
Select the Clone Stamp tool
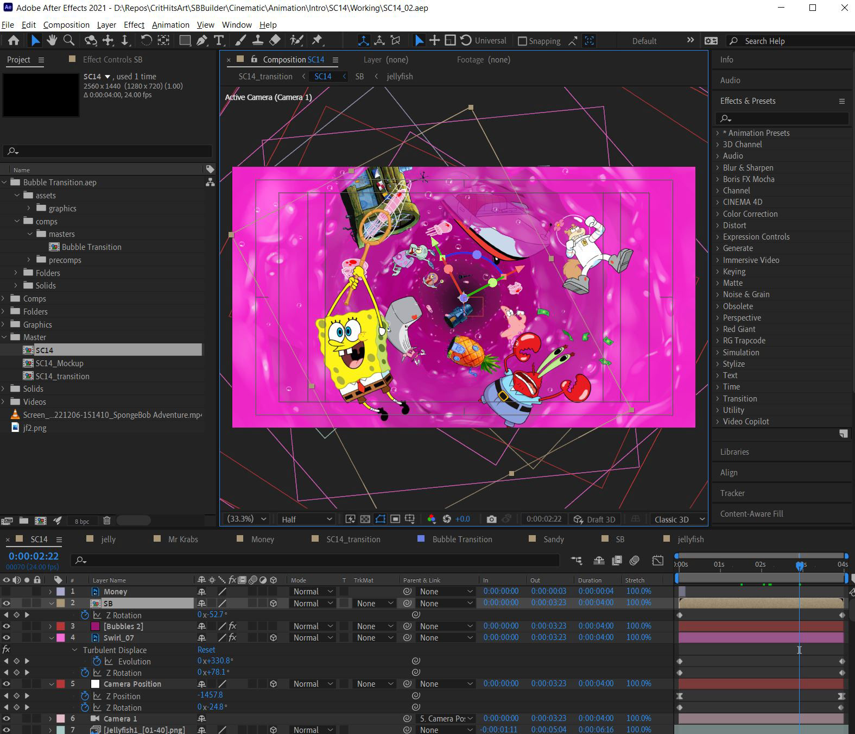point(258,41)
